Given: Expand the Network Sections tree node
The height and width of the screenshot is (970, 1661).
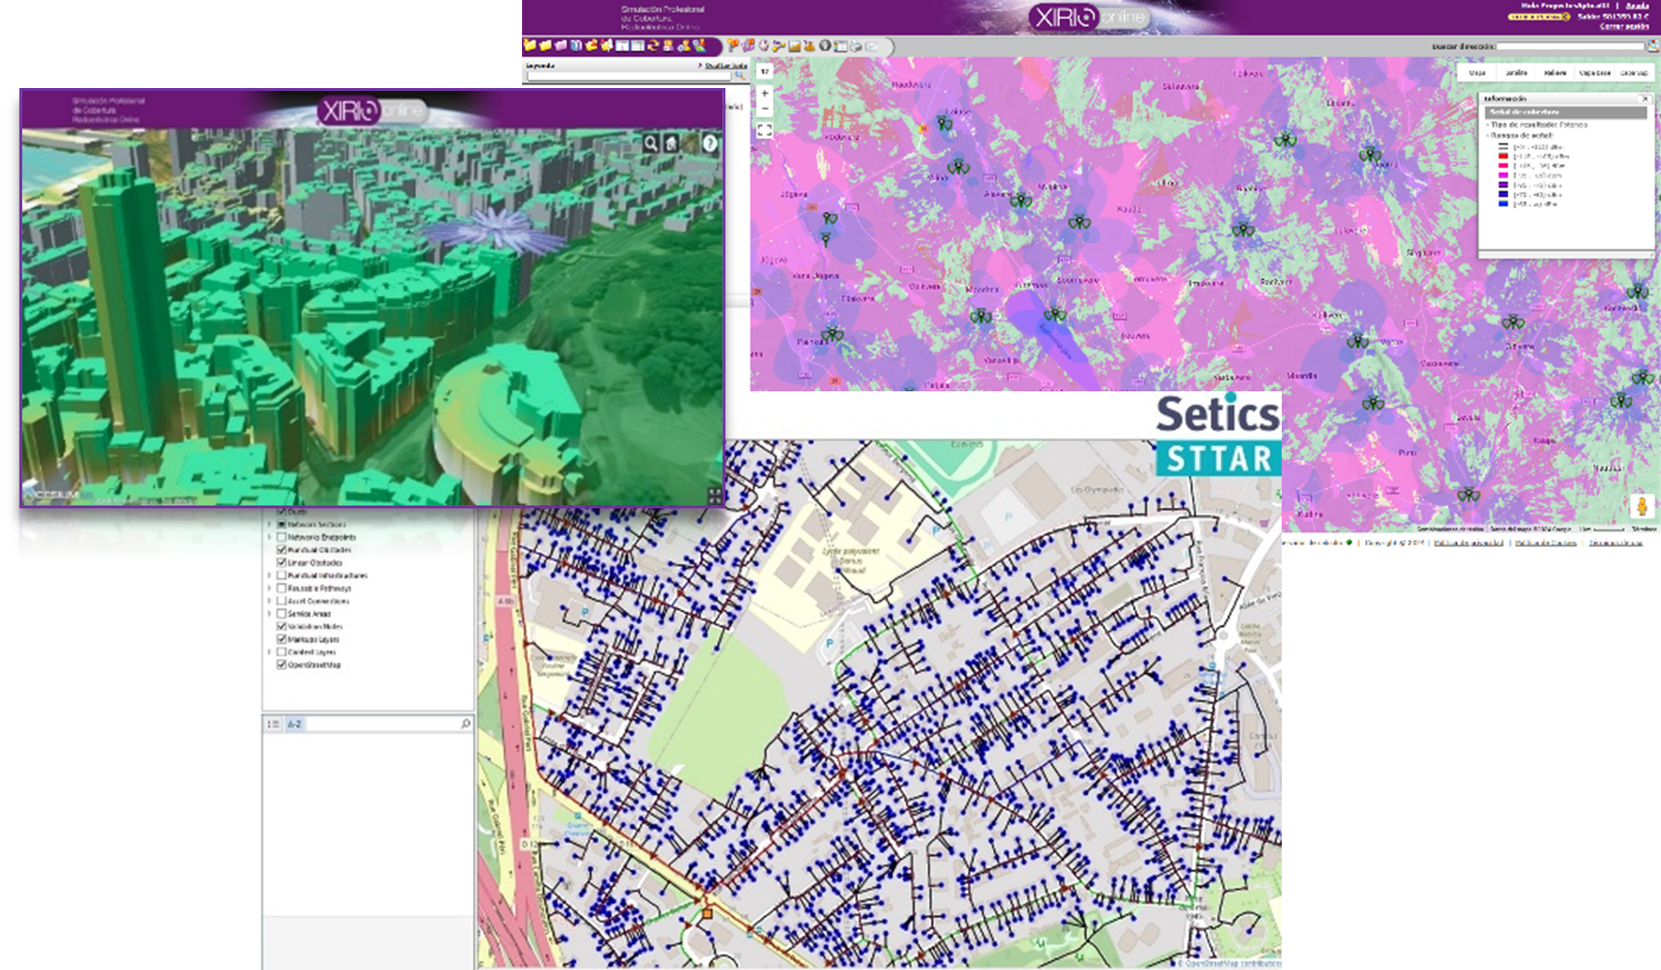Looking at the screenshot, I should [270, 525].
